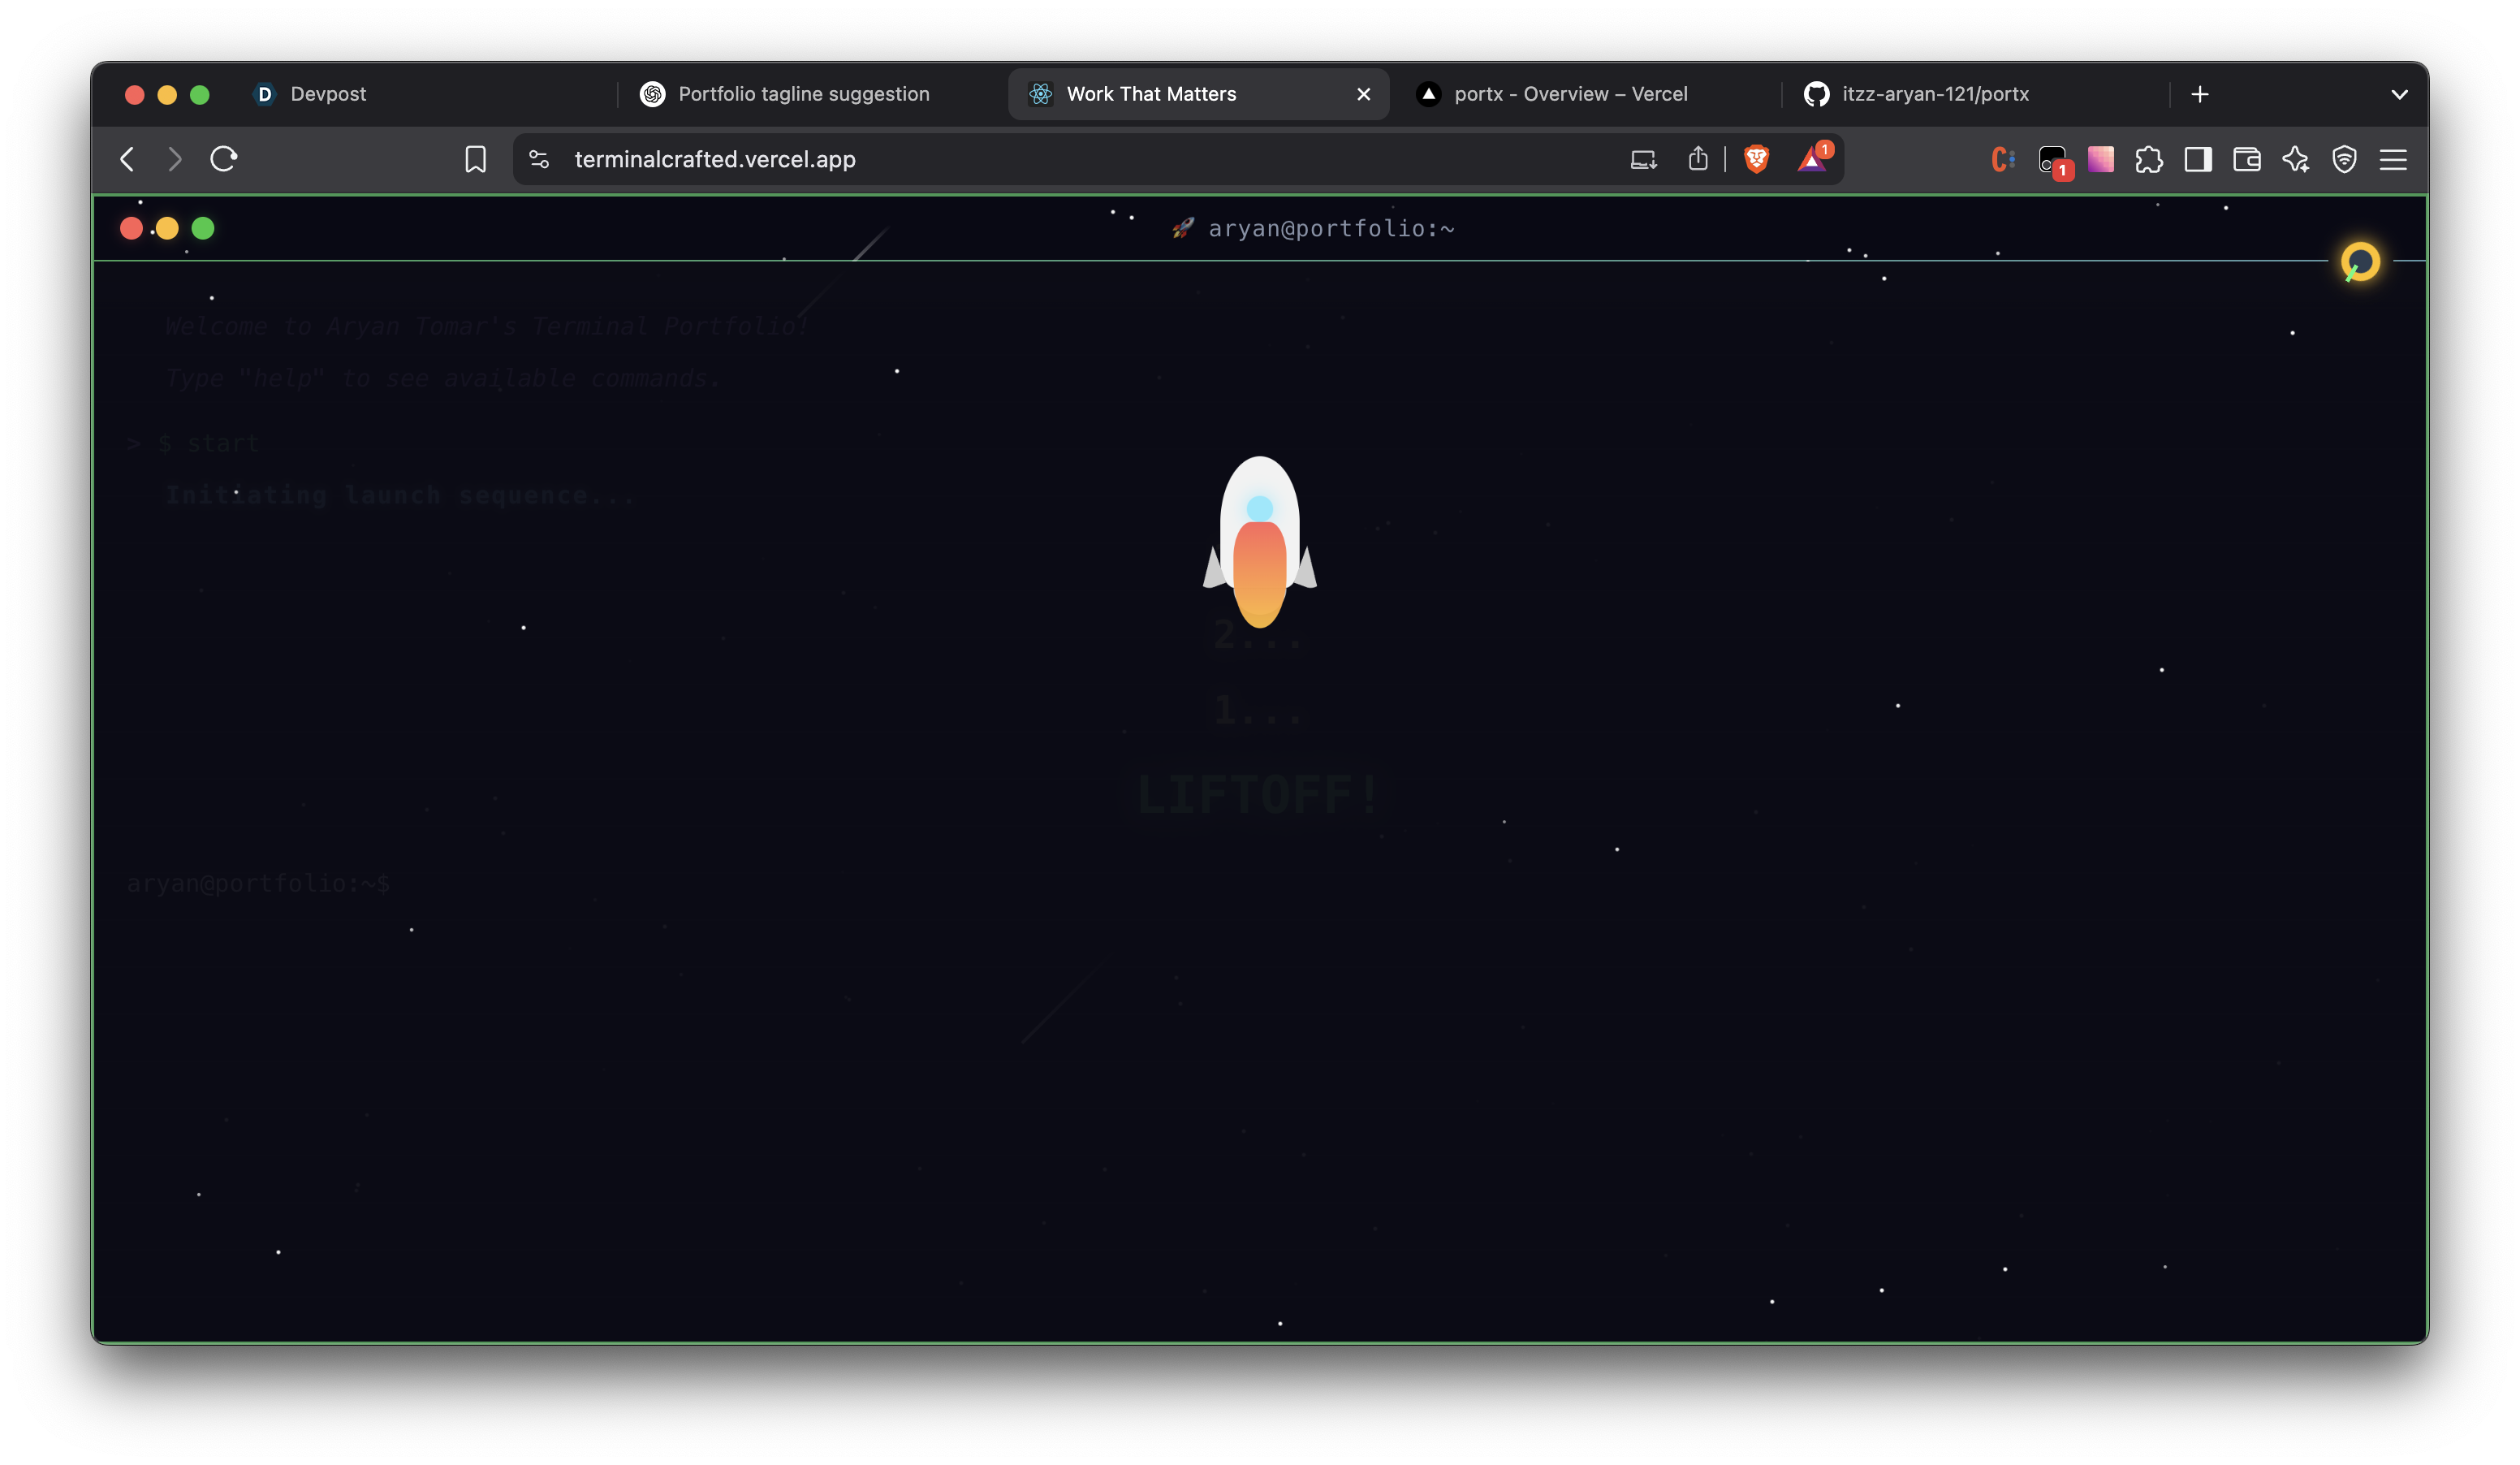Bookmark this page with bookmark icon
This screenshot has width=2520, height=1465.
(475, 160)
